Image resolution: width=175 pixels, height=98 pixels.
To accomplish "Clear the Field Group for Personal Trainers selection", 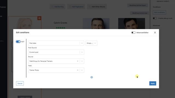I will click(78, 61).
